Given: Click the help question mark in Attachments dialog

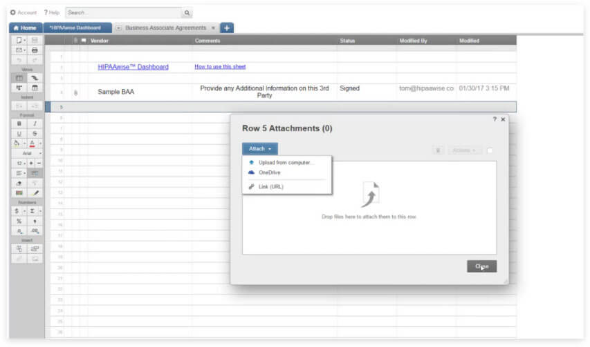Looking at the screenshot, I should 495,119.
